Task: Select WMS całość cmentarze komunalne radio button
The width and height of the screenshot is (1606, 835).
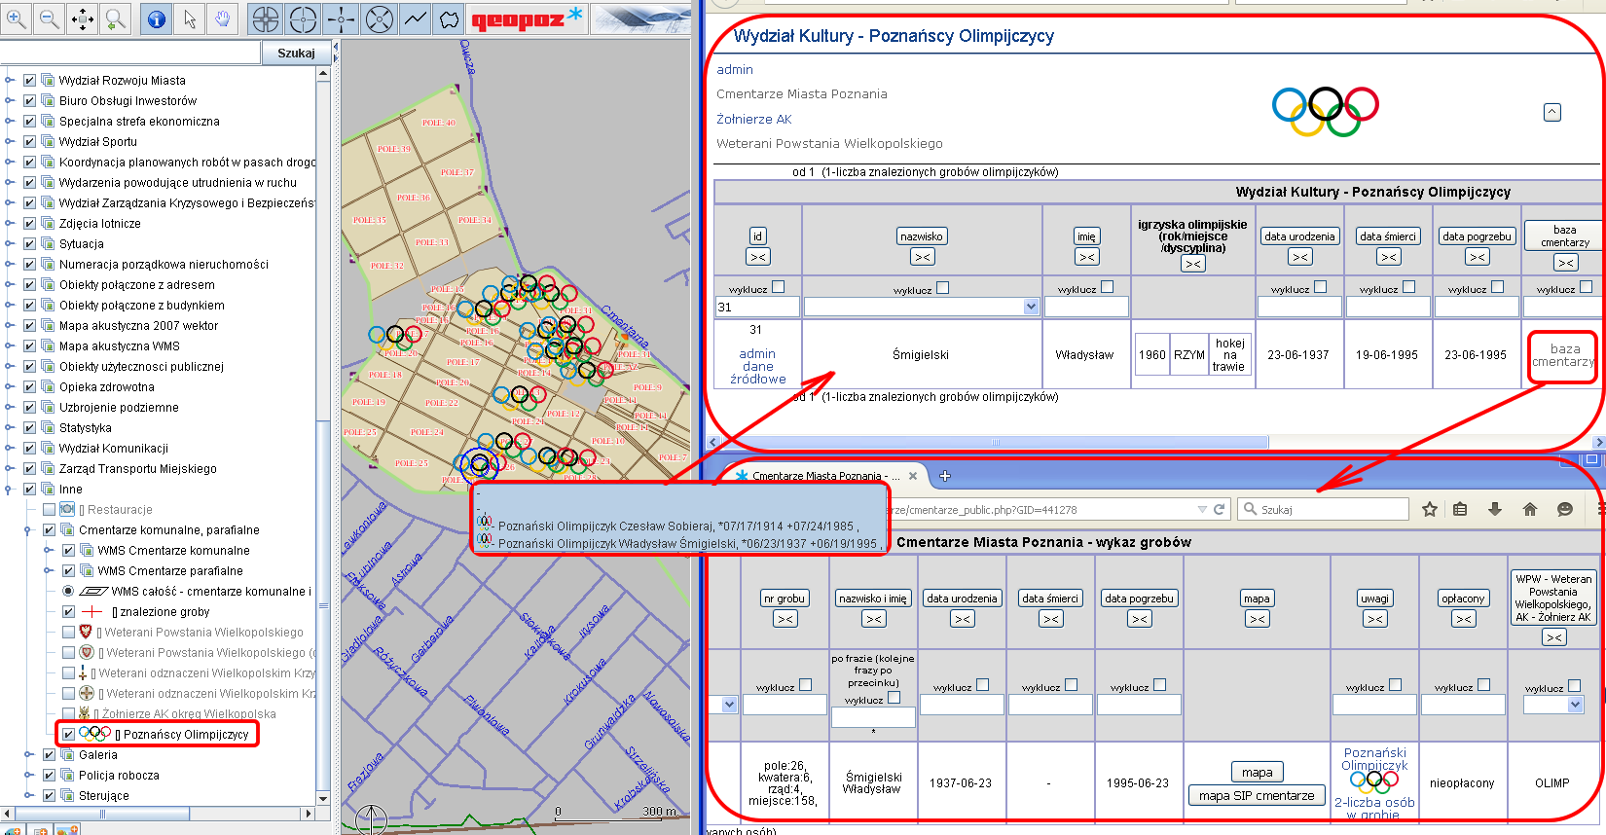Action: (68, 591)
